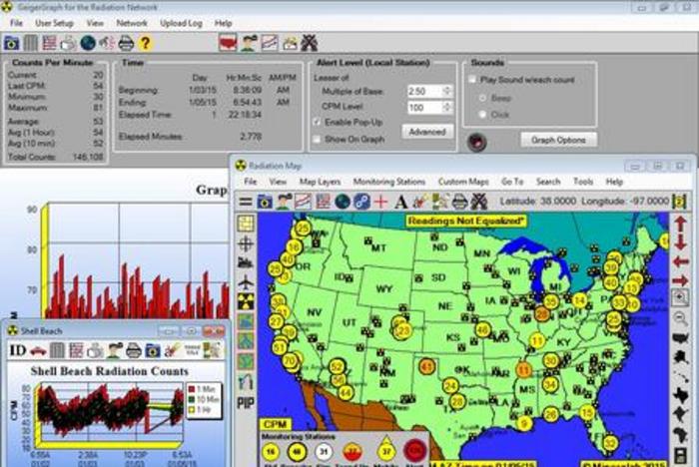Click the CPM Level spinner arrows
This screenshot has height=467, width=699.
pos(447,107)
